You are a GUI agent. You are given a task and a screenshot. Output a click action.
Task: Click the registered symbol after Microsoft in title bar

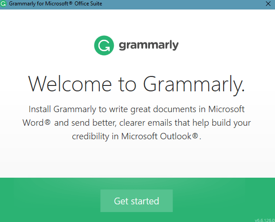point(70,3)
